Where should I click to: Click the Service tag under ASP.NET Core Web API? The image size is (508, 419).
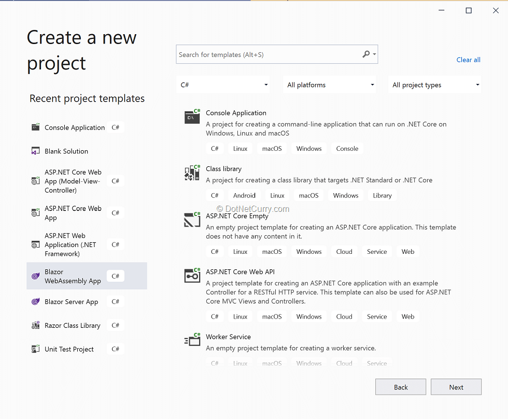click(377, 316)
